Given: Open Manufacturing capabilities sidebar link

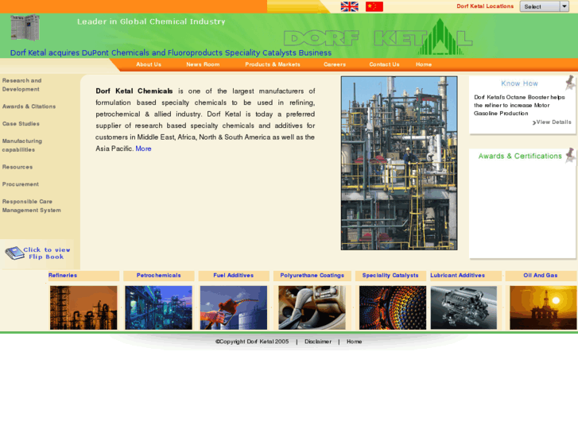Looking at the screenshot, I should (x=22, y=145).
